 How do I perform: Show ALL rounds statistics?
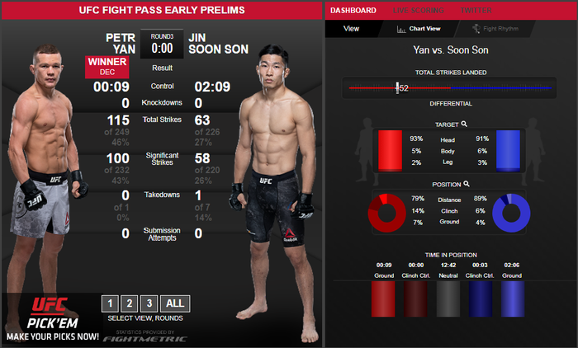tap(175, 303)
